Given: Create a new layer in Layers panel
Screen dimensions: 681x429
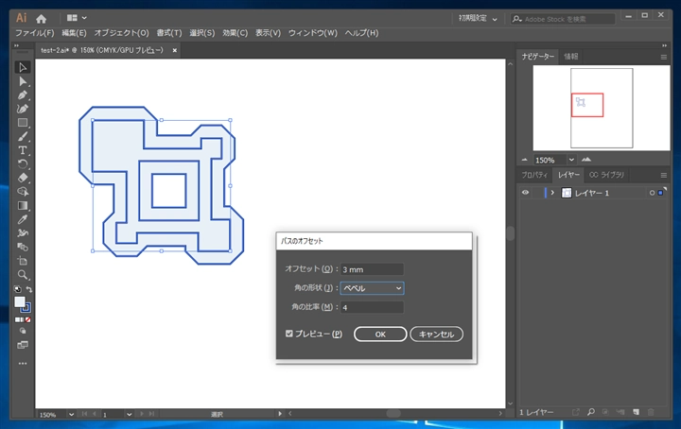Looking at the screenshot, I should (x=636, y=412).
